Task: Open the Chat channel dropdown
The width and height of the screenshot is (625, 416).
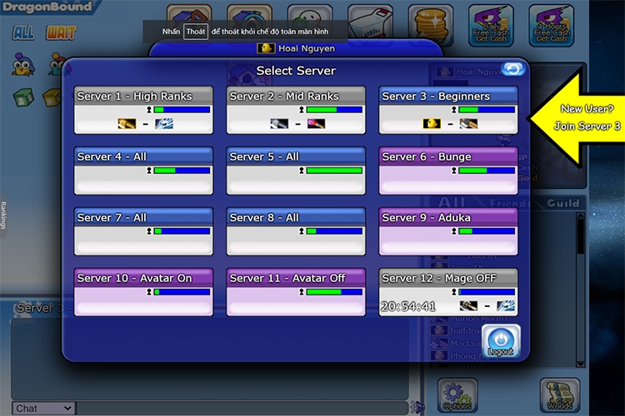Action: pos(43,409)
